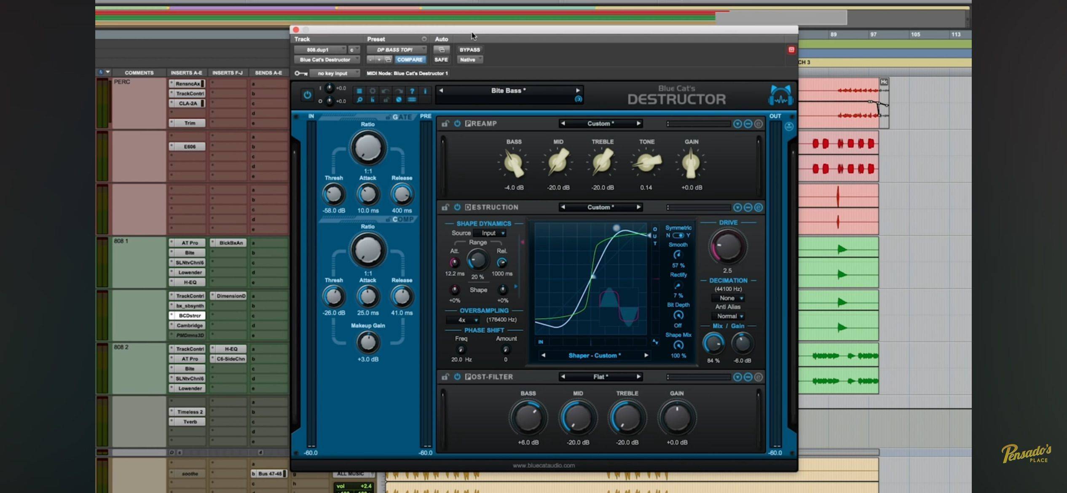Open the Oversampling 4x dropdown

463,320
